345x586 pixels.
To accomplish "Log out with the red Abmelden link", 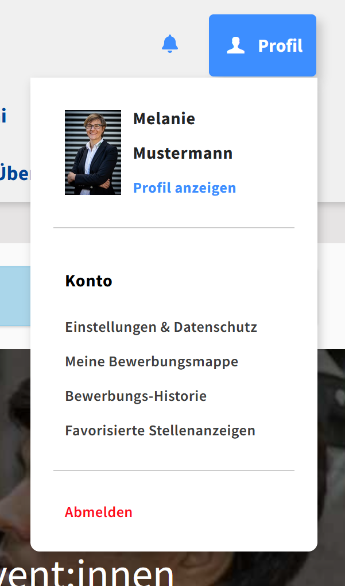I will (x=99, y=512).
